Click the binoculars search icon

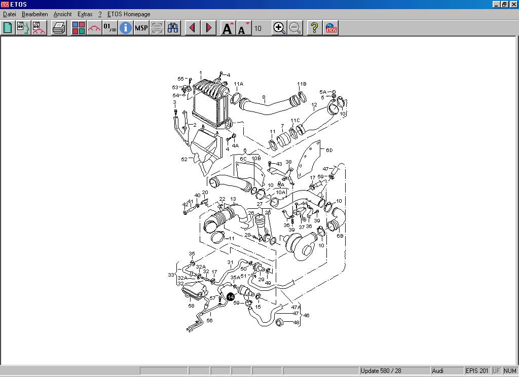173,28
